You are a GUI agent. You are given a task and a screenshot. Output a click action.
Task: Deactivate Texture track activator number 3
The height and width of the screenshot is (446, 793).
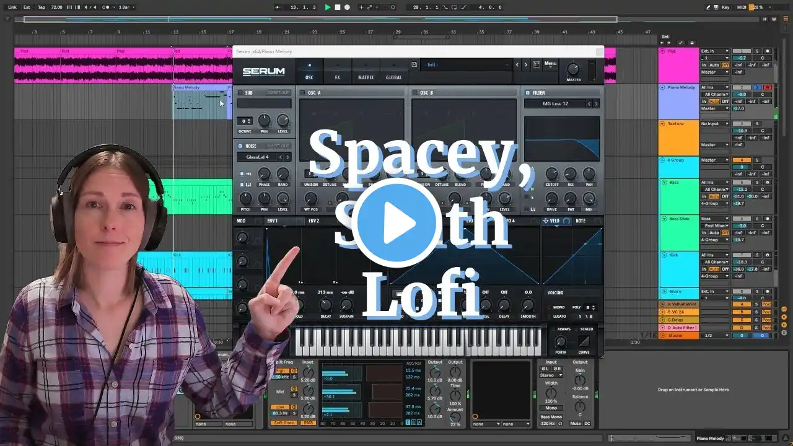pyautogui.click(x=741, y=123)
